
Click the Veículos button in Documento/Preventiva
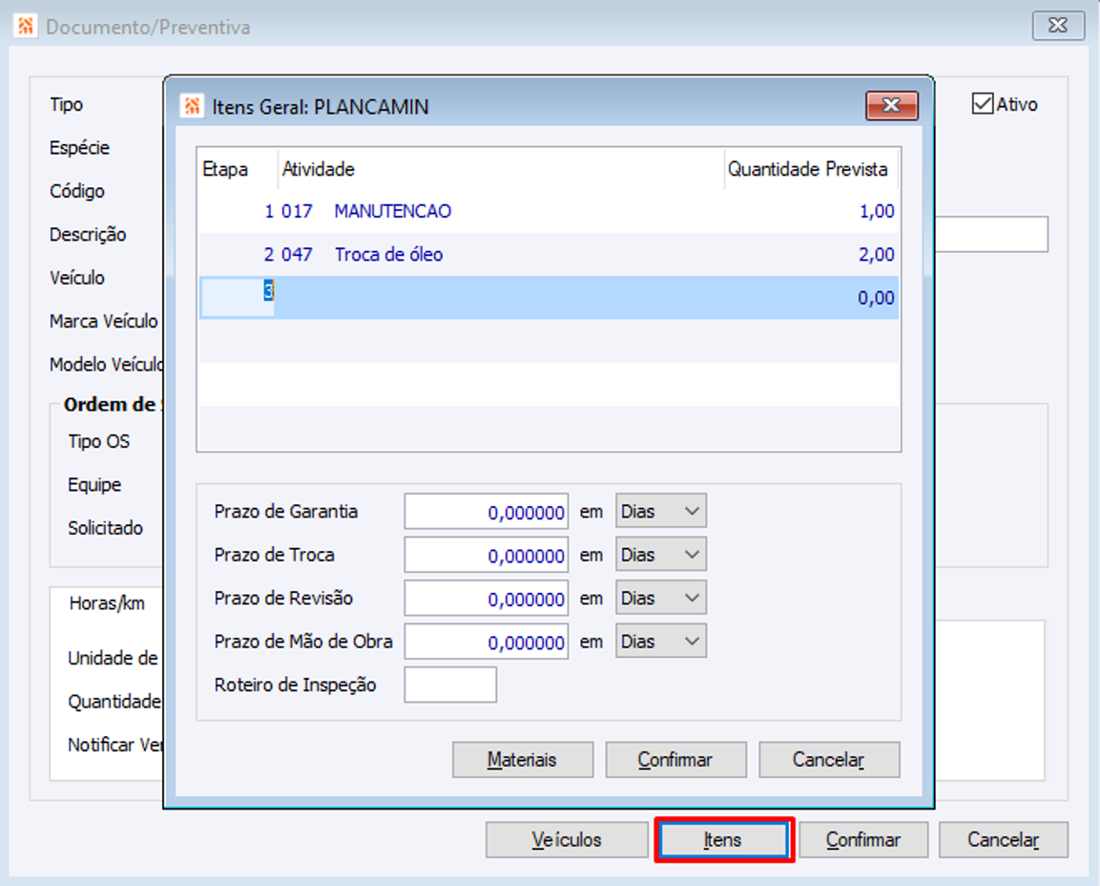coord(567,839)
